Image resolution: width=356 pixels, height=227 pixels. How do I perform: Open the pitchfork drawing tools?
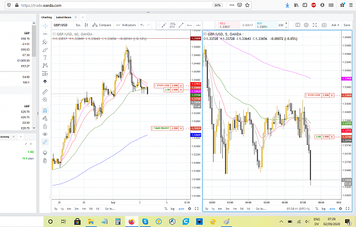click(45, 42)
